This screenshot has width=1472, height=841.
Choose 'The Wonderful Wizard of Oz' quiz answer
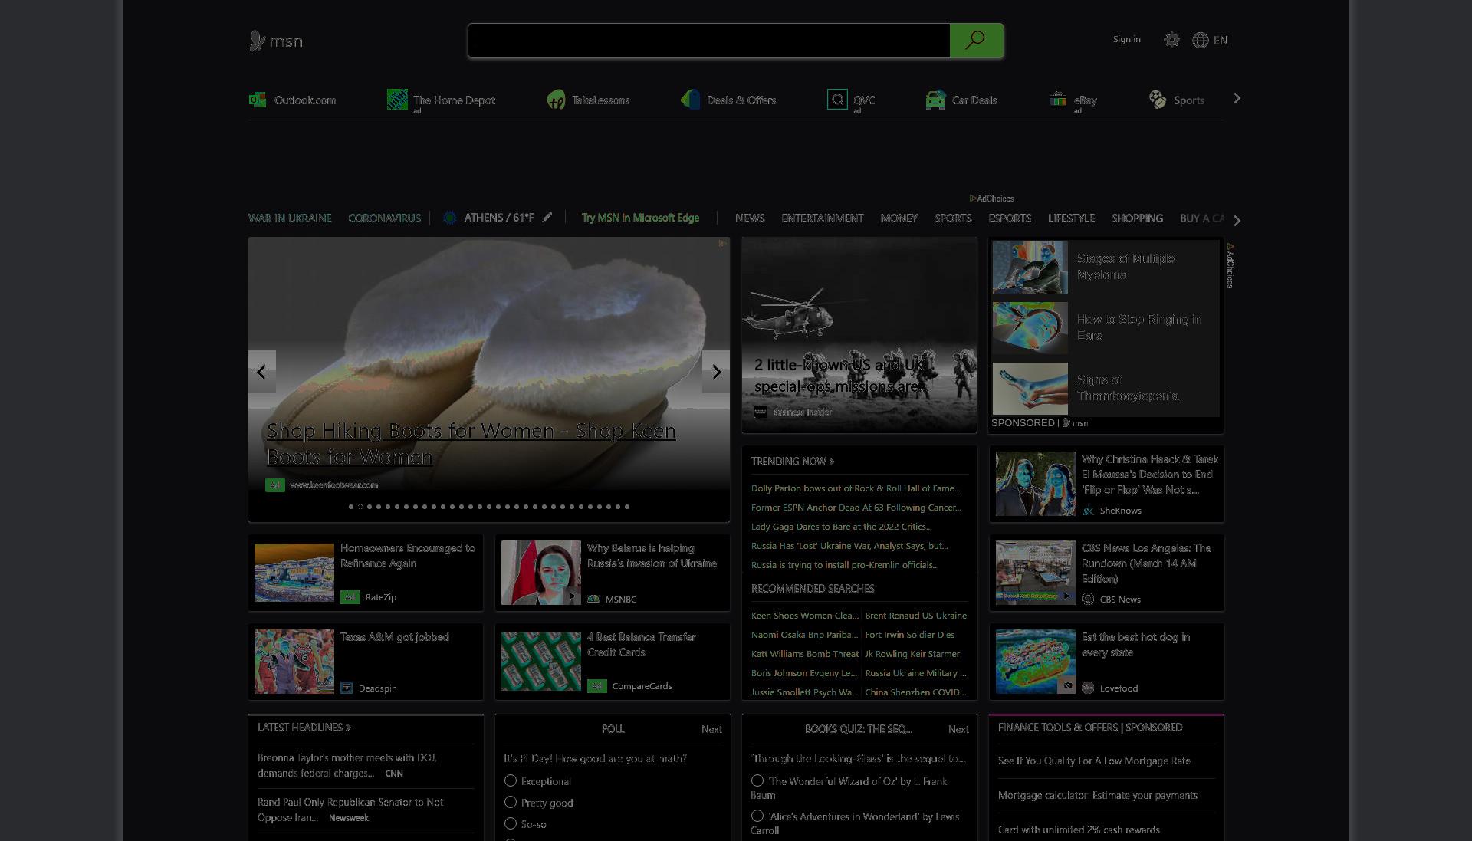coord(757,780)
